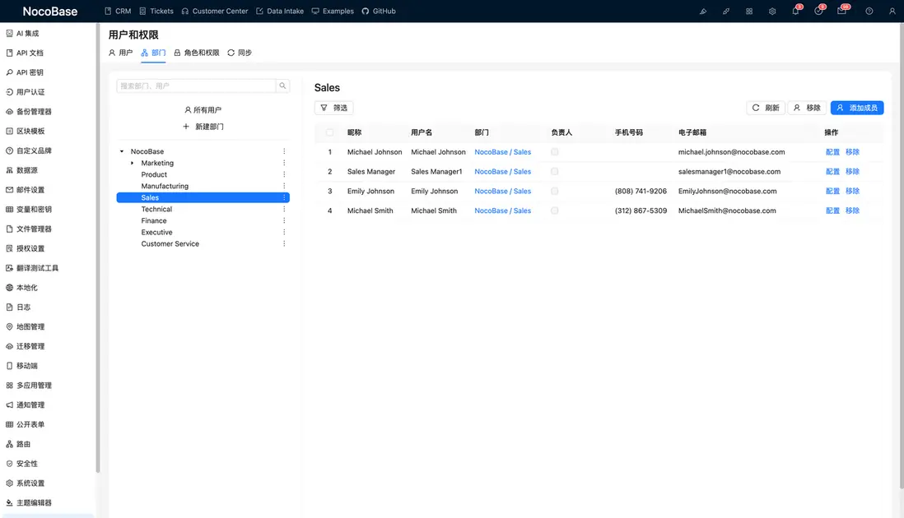Click 所有用户 to show all users

coord(203,110)
